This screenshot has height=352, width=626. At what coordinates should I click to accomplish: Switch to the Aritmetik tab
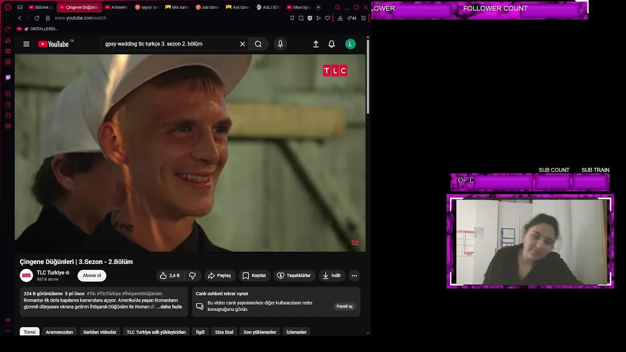pyautogui.click(x=116, y=7)
